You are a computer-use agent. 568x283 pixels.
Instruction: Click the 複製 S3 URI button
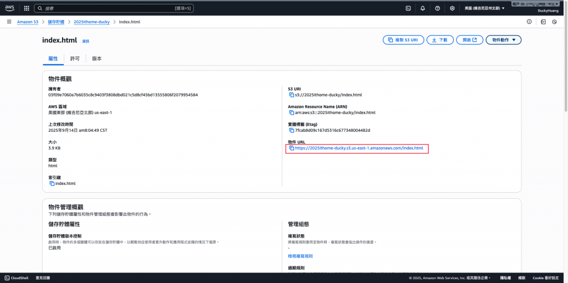click(404, 40)
